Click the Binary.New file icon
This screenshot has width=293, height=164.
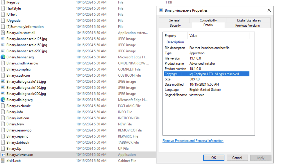tap(3, 124)
